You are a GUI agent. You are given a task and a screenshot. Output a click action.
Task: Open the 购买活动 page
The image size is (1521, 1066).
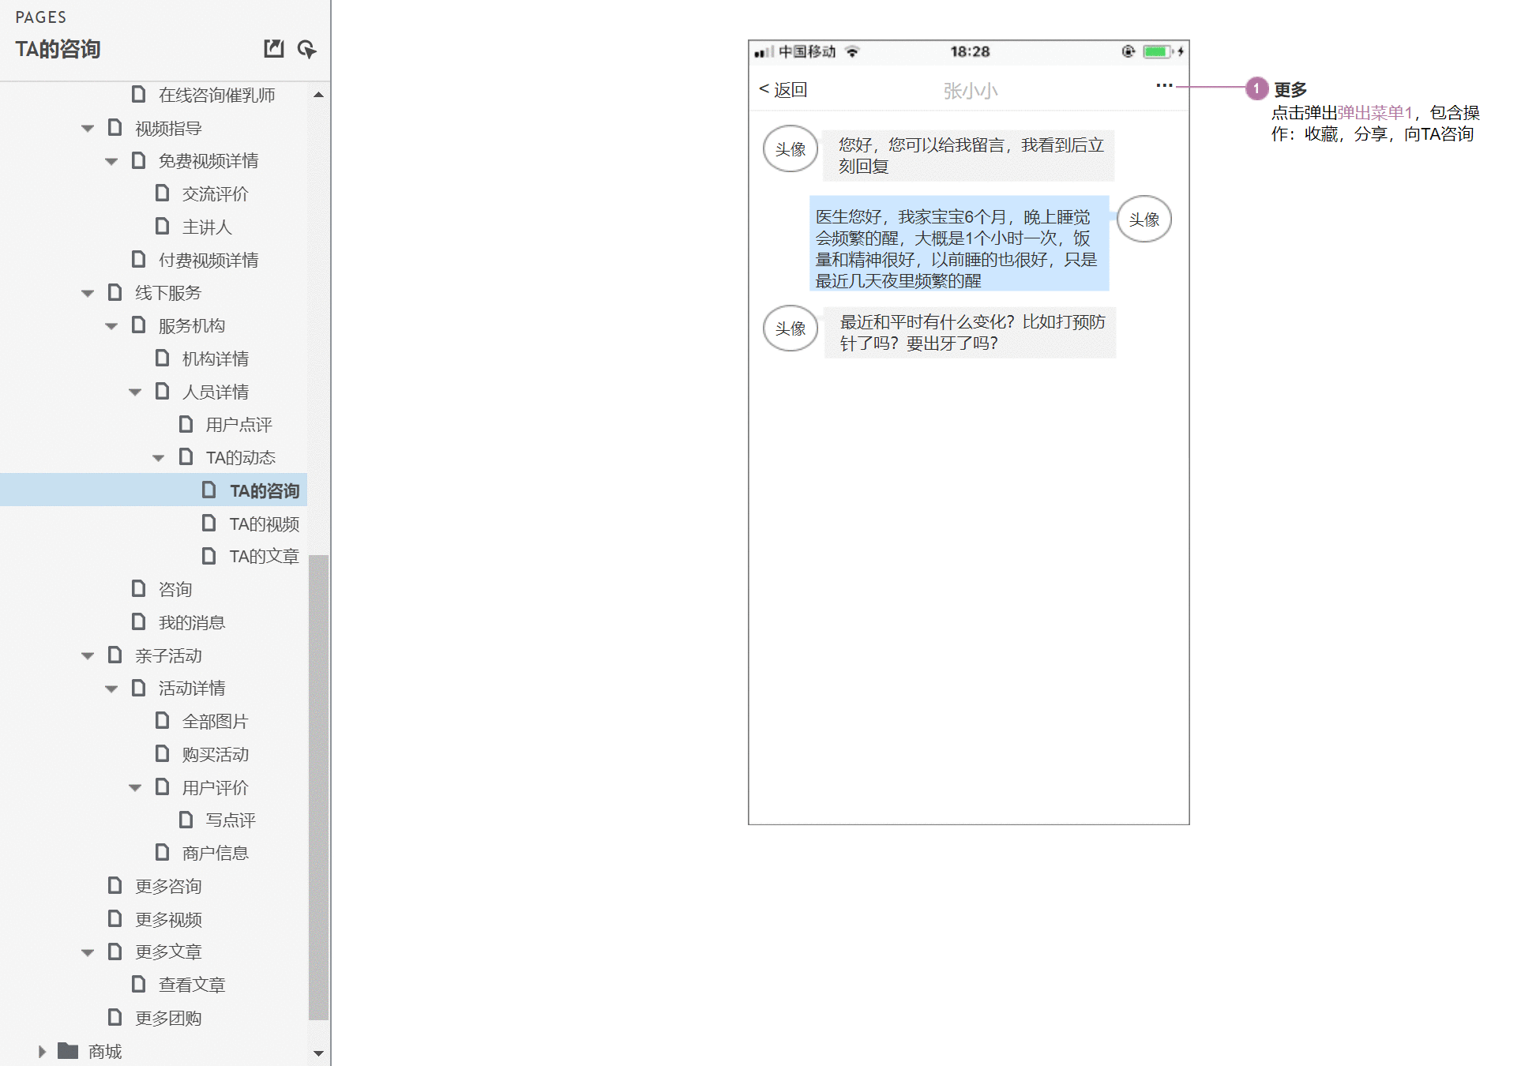pos(215,754)
